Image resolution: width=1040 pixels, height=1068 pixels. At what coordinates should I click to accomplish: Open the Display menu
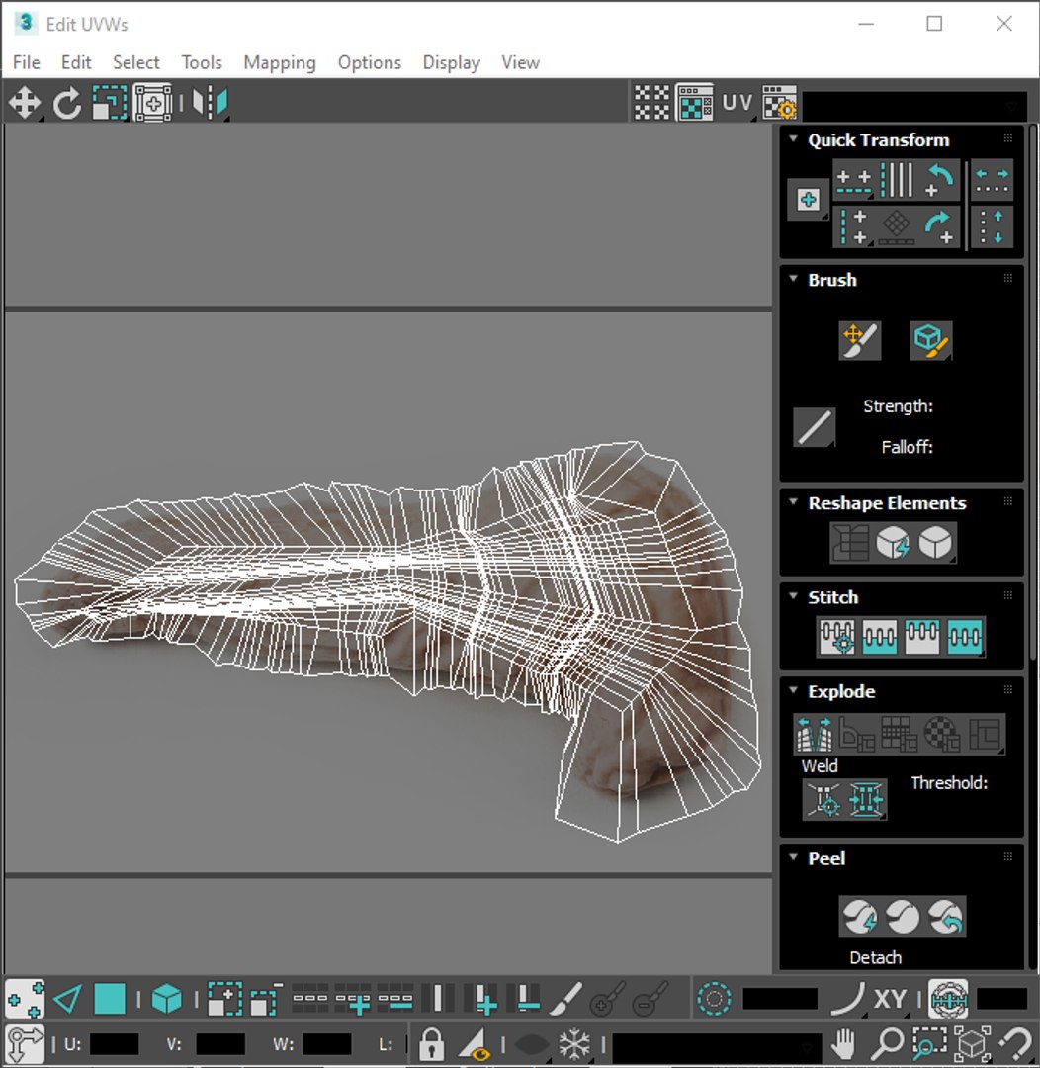(x=452, y=62)
